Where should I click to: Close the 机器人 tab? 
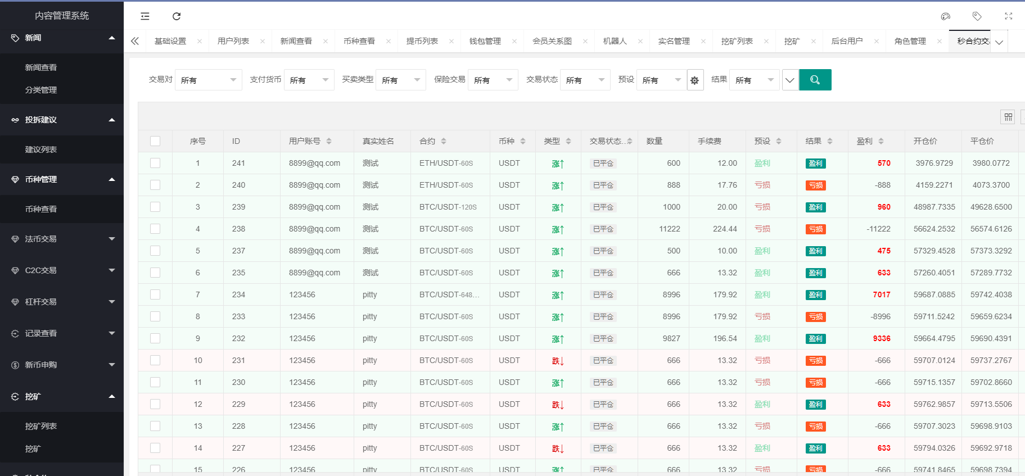point(640,41)
